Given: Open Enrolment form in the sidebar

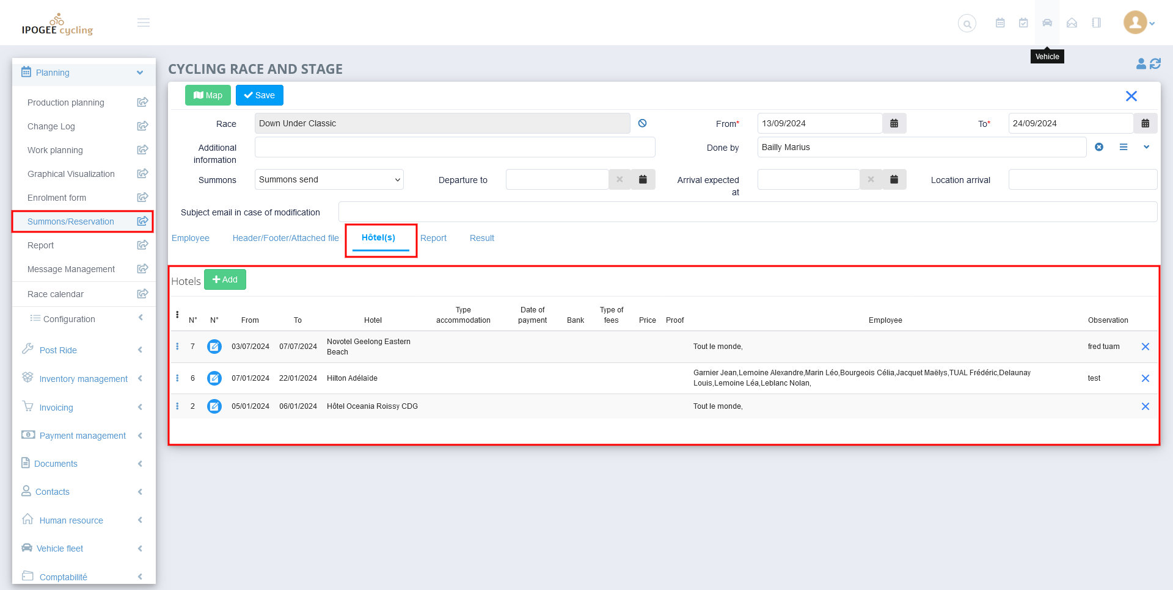Looking at the screenshot, I should click(x=57, y=198).
